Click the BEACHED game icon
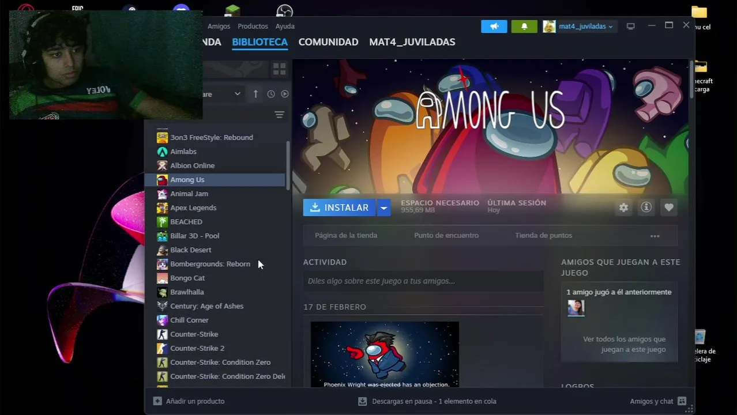 (162, 222)
